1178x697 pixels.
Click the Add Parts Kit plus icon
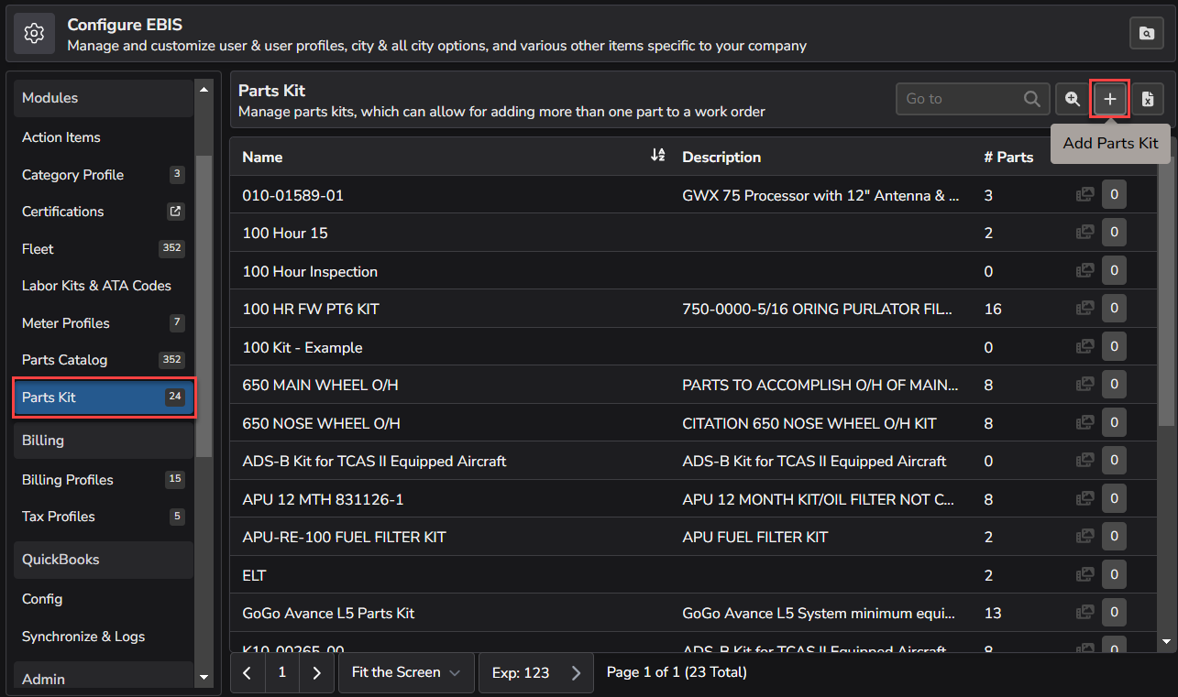click(x=1109, y=98)
